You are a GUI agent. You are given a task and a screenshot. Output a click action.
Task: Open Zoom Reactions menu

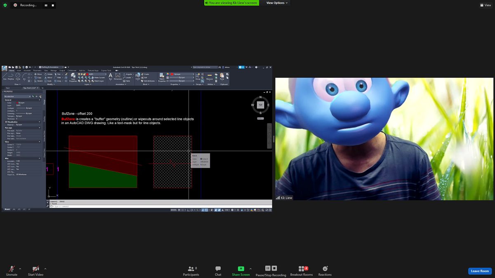325,270
